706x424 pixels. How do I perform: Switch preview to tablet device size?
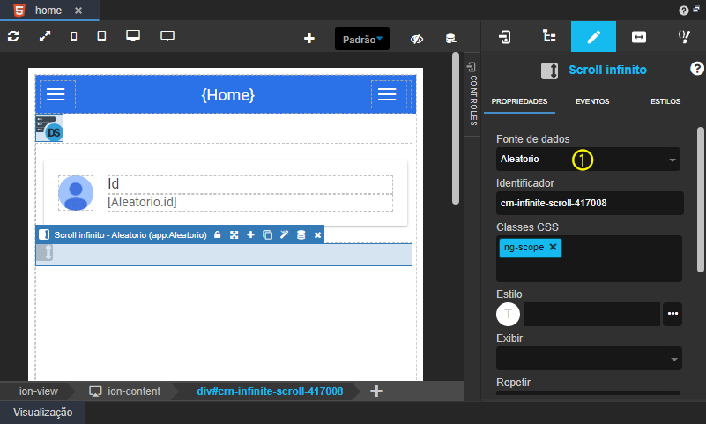tap(101, 35)
